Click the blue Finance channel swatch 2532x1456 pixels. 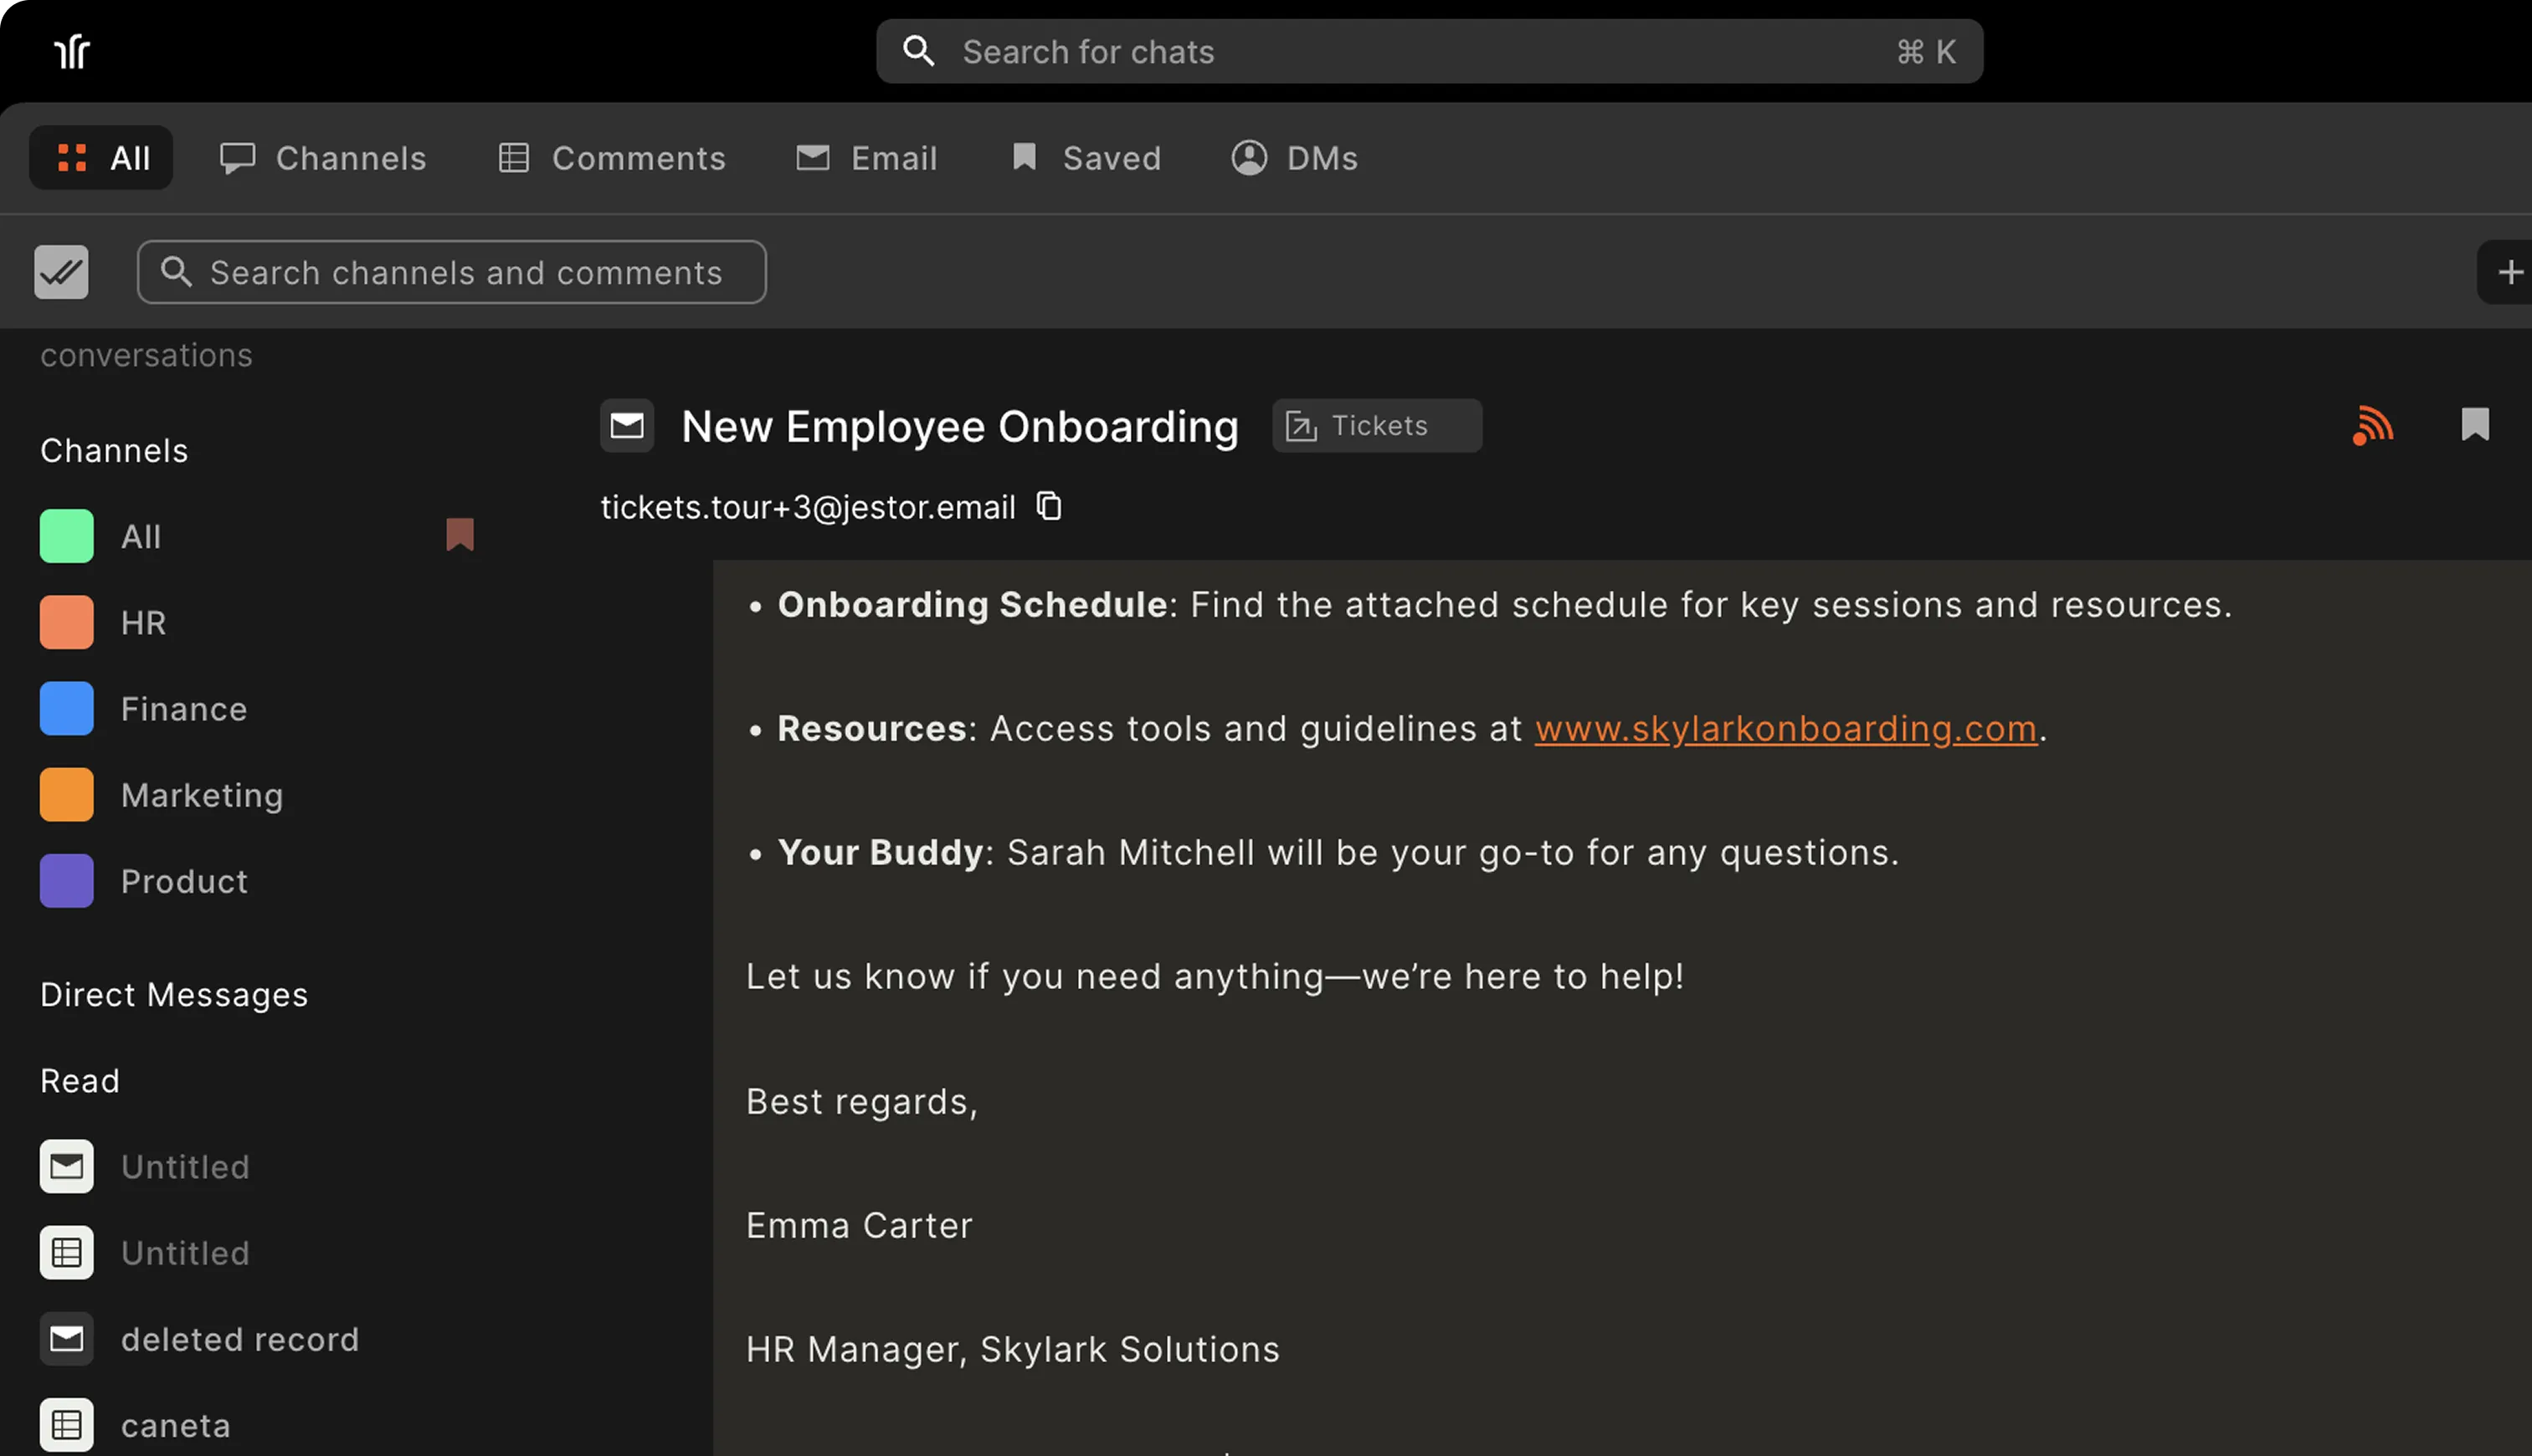click(x=66, y=708)
